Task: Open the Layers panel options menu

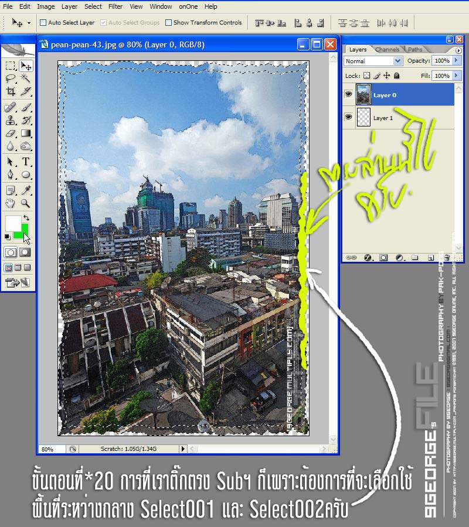Action: (458, 50)
